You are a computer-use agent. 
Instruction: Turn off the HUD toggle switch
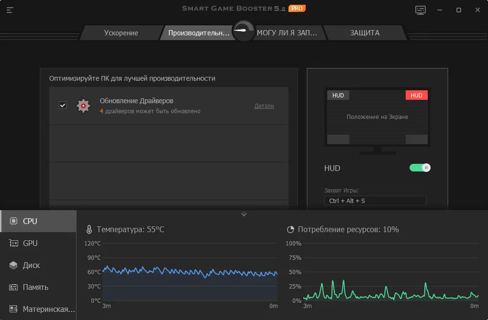(420, 168)
